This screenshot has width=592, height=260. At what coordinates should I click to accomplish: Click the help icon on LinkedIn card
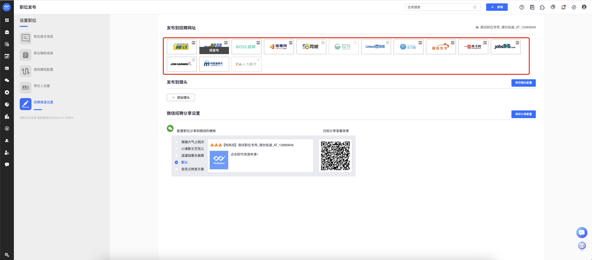[x=388, y=43]
